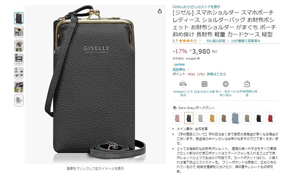Image resolution: width=283 pixels, height=175 pixels.
Task: Choose the light blue color swatch
Action: pyautogui.click(x=235, y=118)
